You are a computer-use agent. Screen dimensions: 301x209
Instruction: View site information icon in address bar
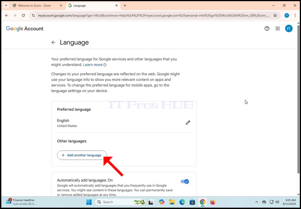tap(33, 15)
